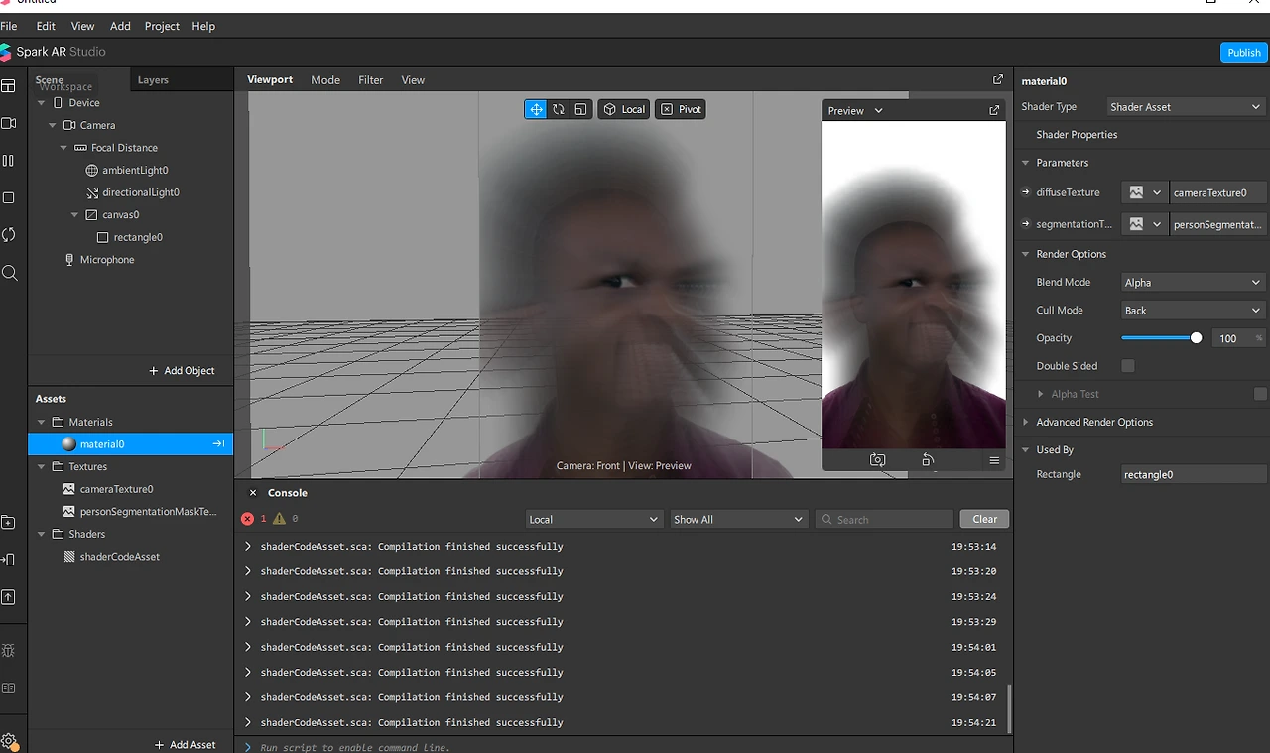Click the bug icon in the left toolbar
Viewport: 1270px width, 753px height.
9,651
